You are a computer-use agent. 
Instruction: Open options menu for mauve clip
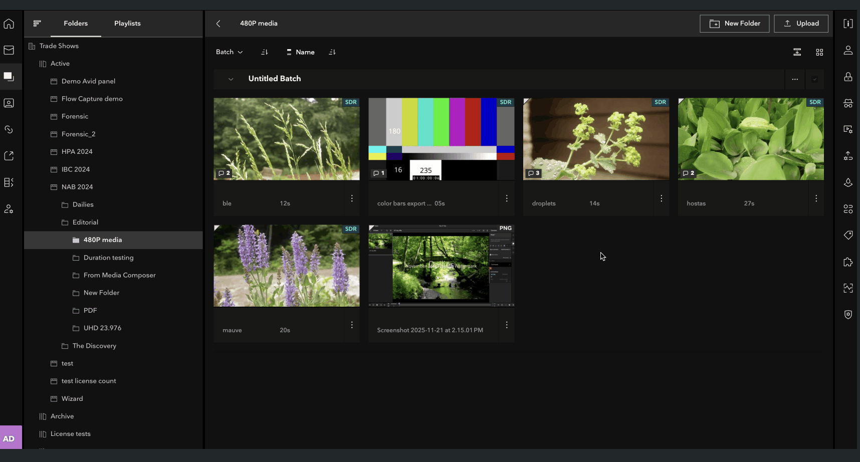pos(352,325)
